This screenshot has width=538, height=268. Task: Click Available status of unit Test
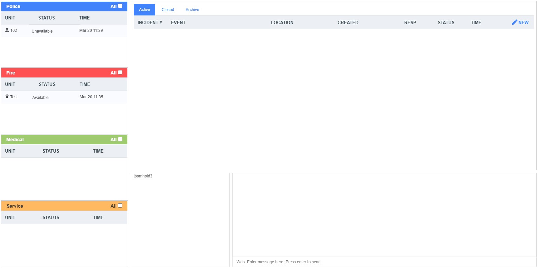click(x=40, y=98)
